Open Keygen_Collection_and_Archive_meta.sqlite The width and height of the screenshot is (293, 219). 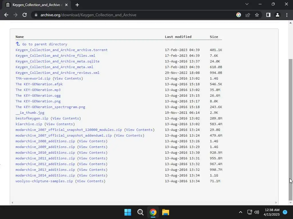pos(57,61)
